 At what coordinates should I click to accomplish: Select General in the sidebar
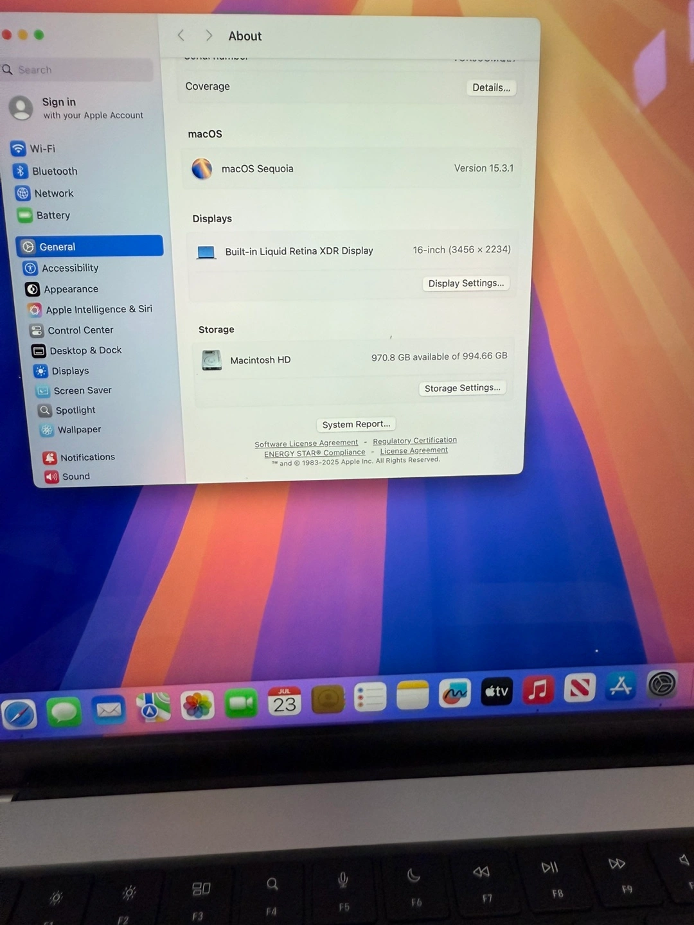89,246
